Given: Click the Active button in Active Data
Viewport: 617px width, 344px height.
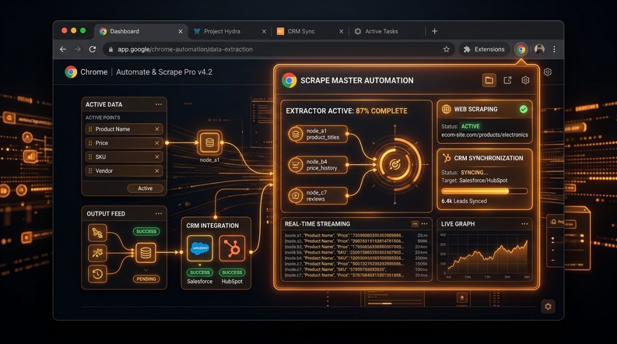Looking at the screenshot, I should click(x=145, y=188).
